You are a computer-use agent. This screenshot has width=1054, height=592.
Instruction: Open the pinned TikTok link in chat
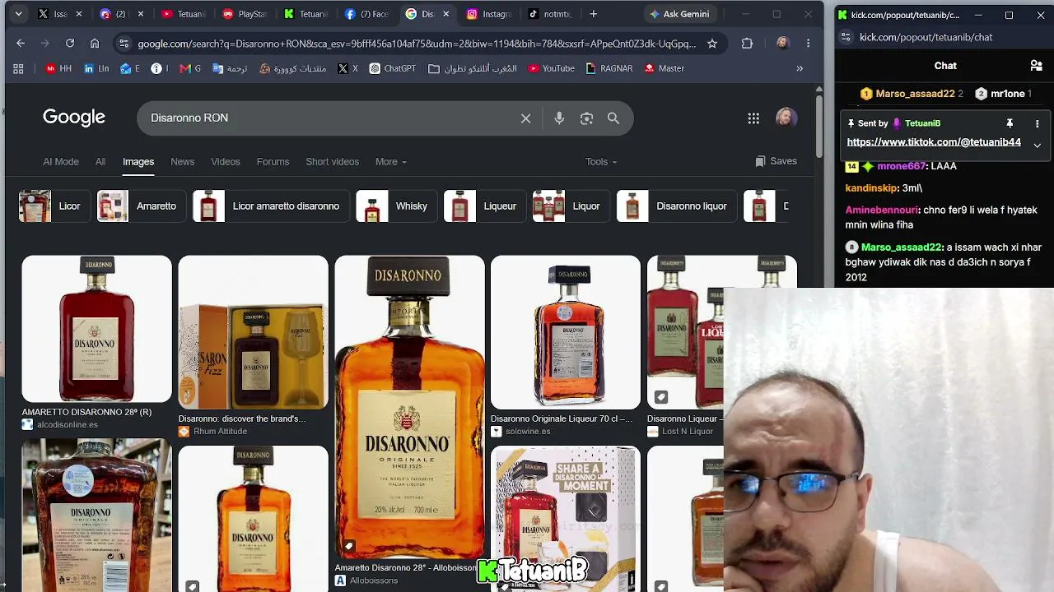pyautogui.click(x=934, y=142)
